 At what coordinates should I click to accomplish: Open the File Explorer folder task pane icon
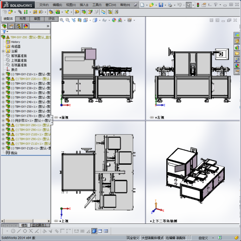[237, 53]
